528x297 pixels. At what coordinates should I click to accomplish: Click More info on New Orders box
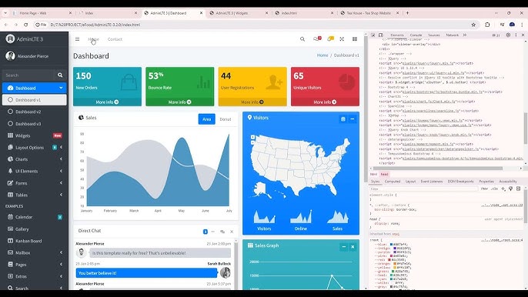click(x=107, y=102)
